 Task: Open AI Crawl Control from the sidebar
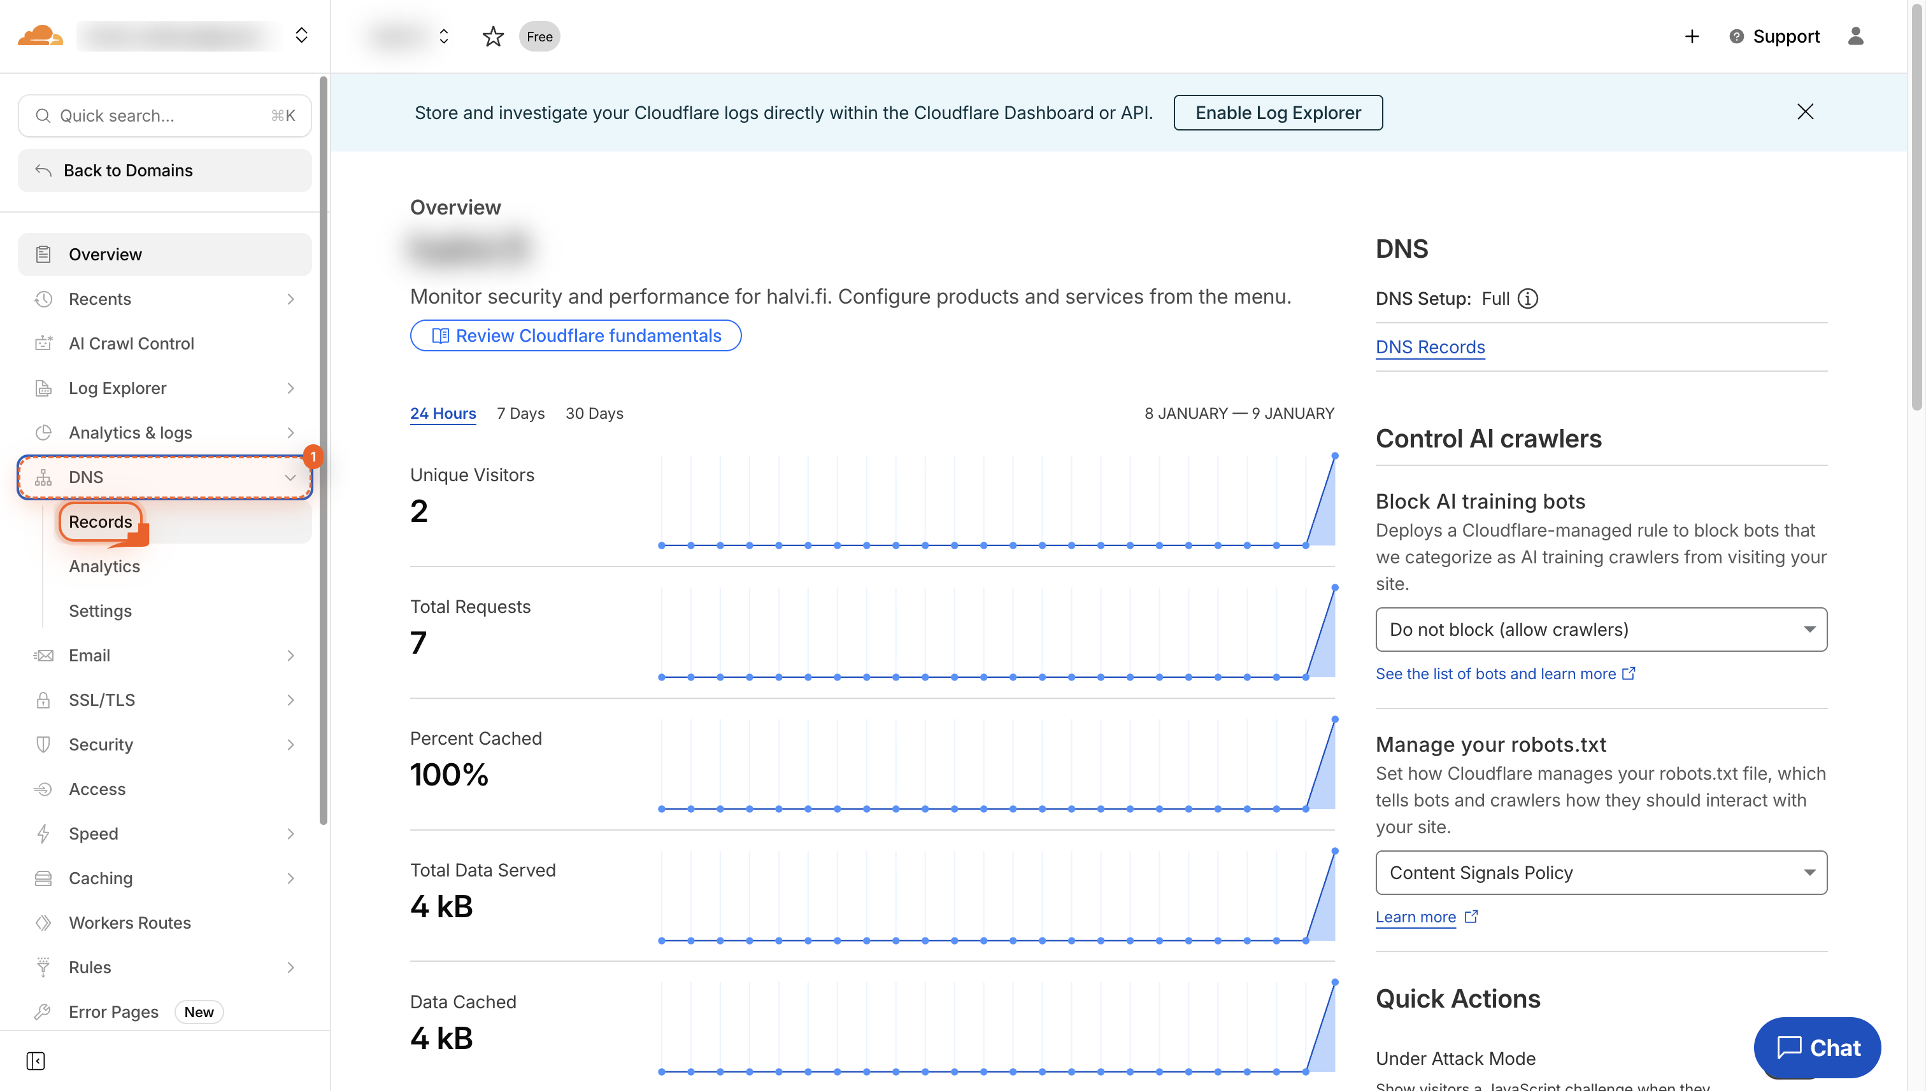click(131, 343)
